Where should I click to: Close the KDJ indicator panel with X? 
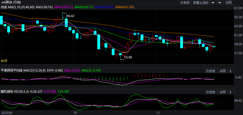(230, 92)
